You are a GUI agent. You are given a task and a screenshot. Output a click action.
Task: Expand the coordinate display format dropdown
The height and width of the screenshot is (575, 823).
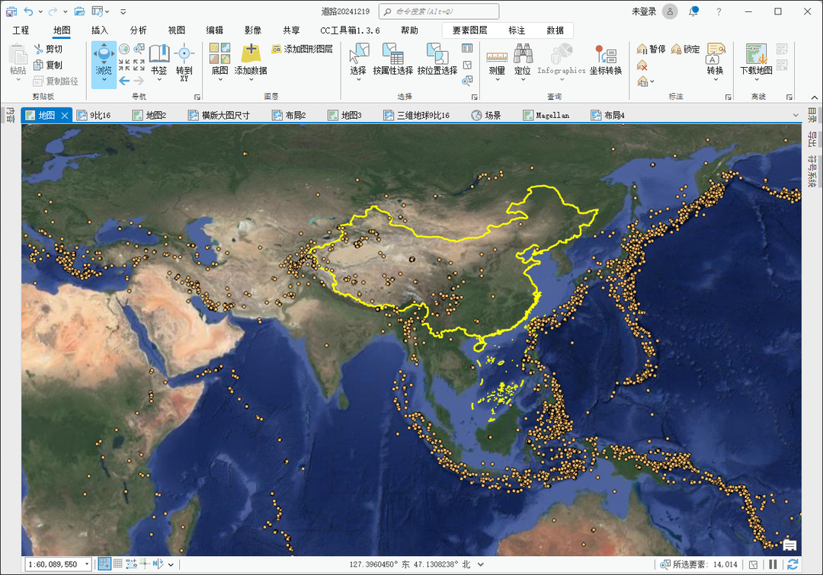481,564
